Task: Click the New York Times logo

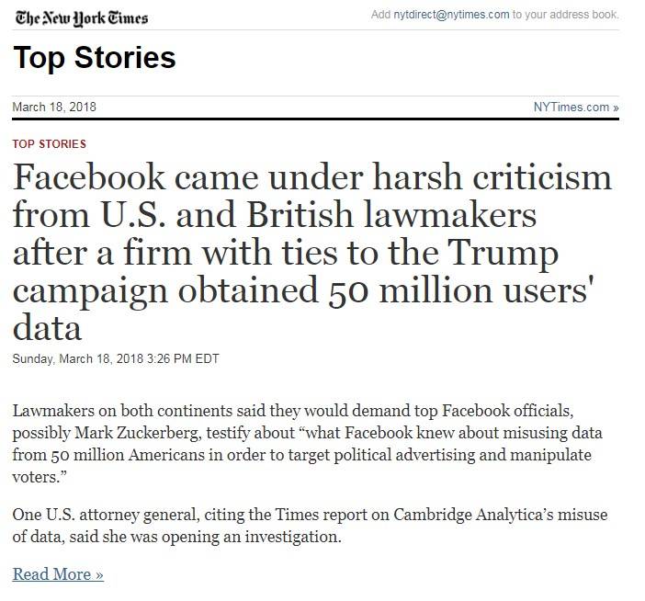Action: (x=80, y=17)
